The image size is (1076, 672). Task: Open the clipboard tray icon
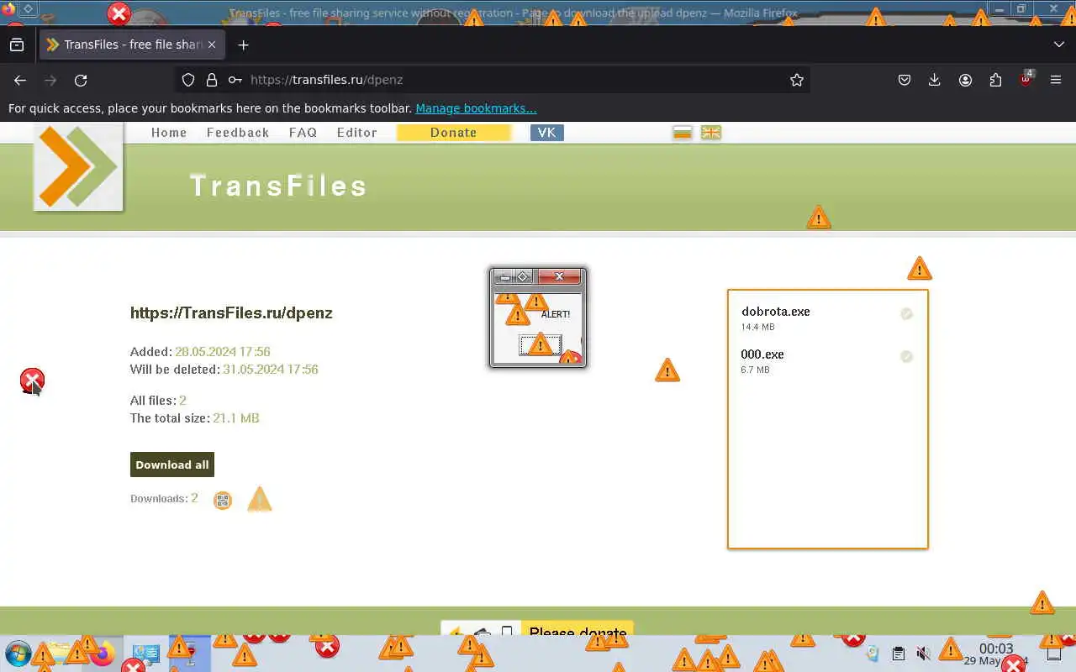[898, 654]
